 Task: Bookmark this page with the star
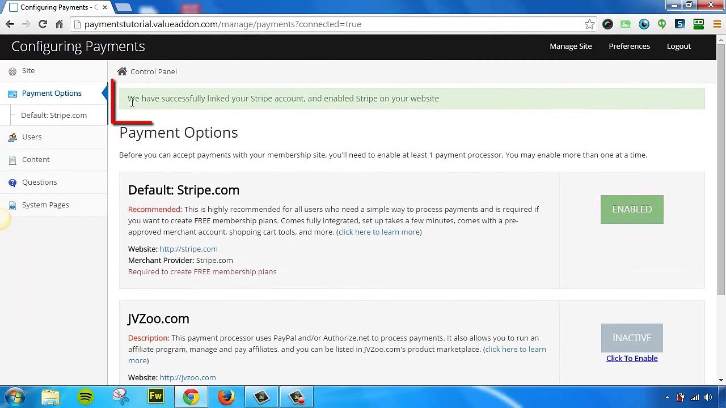tap(589, 24)
